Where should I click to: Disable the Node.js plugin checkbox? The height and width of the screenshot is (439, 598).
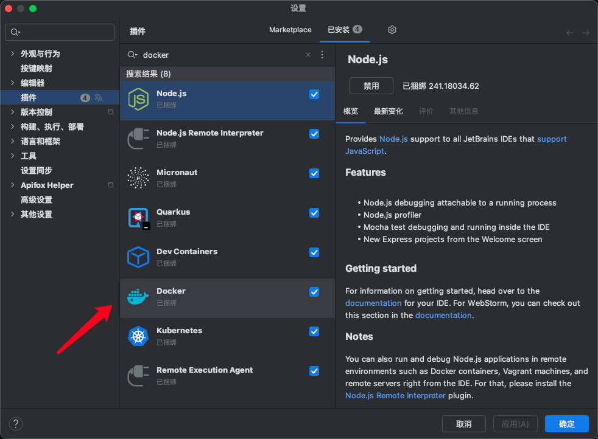(314, 94)
